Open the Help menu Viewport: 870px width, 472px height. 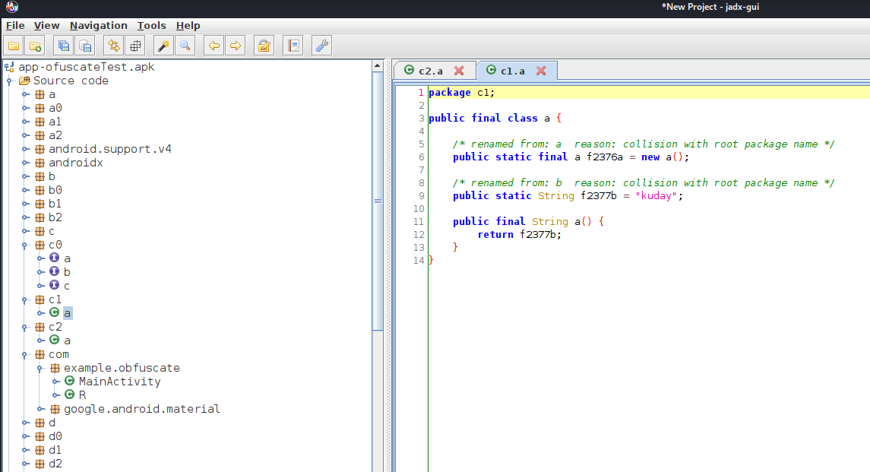[x=188, y=26]
